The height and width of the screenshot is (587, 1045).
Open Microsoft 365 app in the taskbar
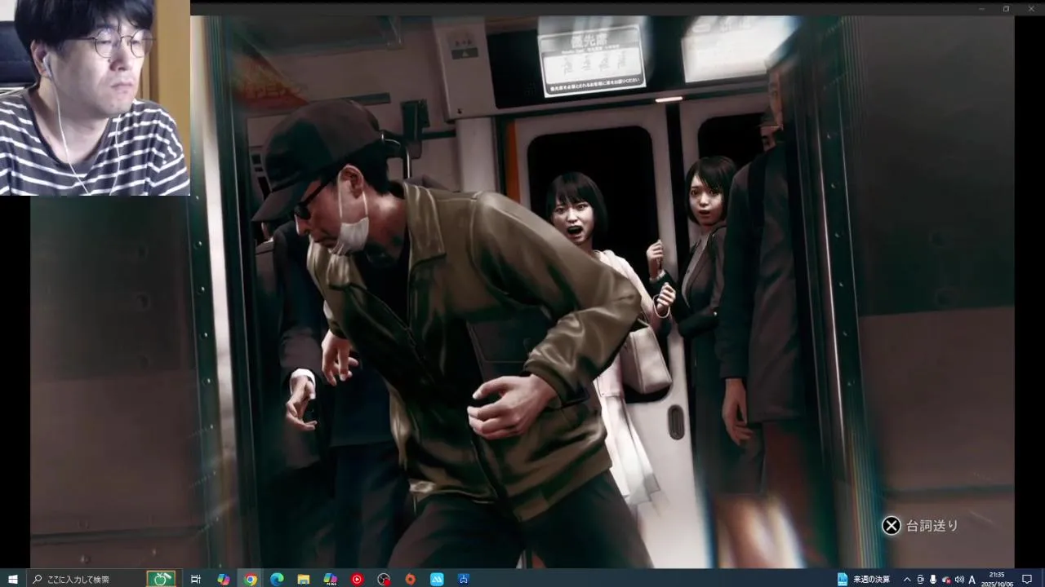330,579
